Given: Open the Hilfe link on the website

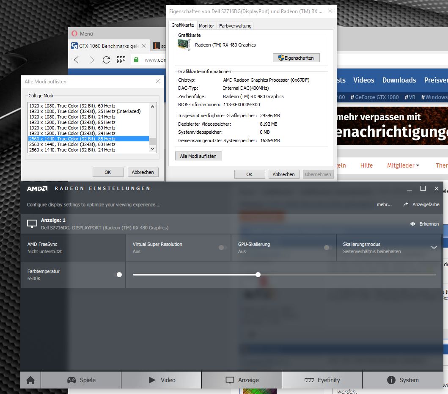Looking at the screenshot, I should [x=366, y=165].
